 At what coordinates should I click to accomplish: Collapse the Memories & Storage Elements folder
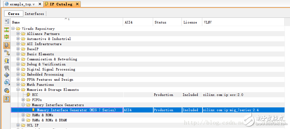18,90
